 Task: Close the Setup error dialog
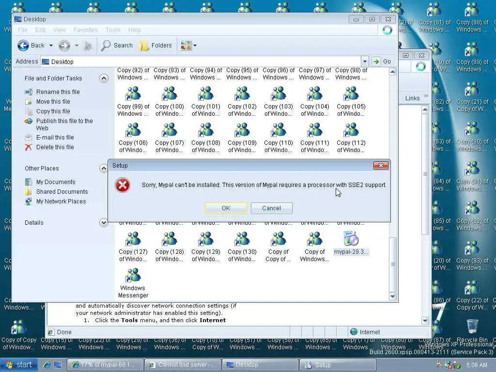(x=381, y=166)
